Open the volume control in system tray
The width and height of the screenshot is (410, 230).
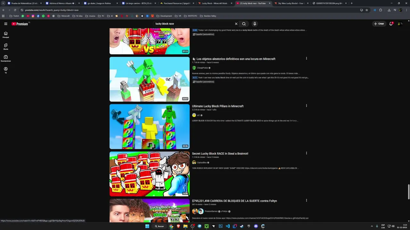[393, 226]
